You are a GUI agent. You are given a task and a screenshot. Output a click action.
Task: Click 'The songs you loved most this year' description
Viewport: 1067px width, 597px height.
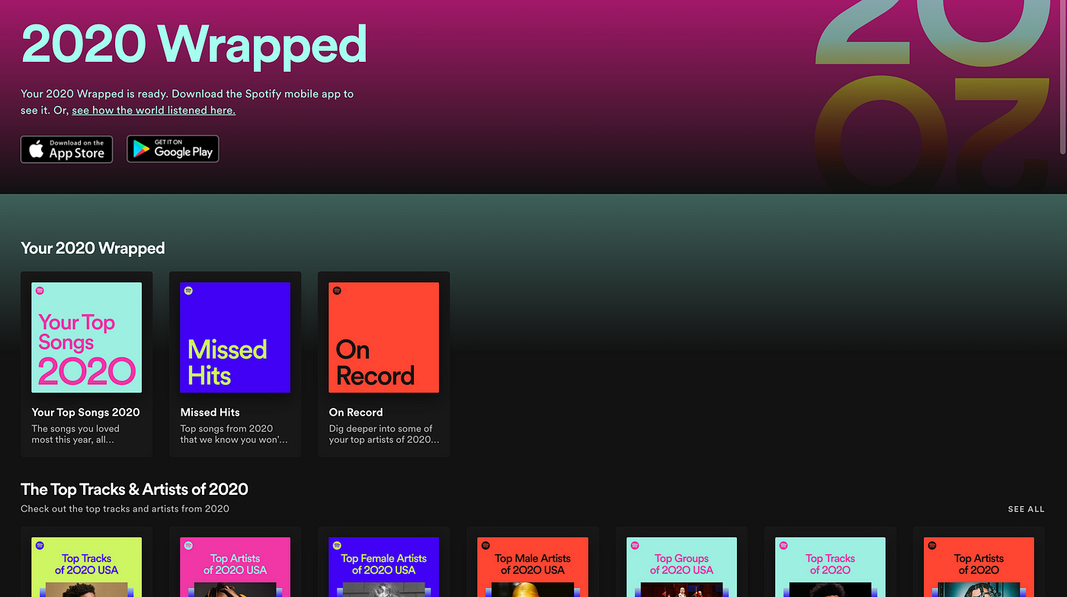(x=75, y=434)
